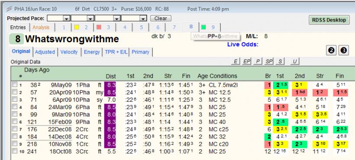The width and height of the screenshot is (355, 160).
Task: Click the SP running style button
Action: (268, 61)
